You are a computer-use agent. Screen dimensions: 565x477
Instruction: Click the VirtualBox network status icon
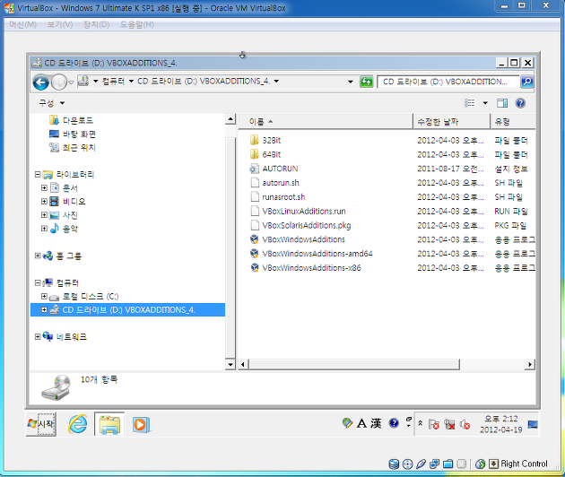434,464
